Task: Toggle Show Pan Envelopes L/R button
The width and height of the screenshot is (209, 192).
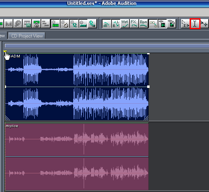Action: pyautogui.click(x=116, y=23)
